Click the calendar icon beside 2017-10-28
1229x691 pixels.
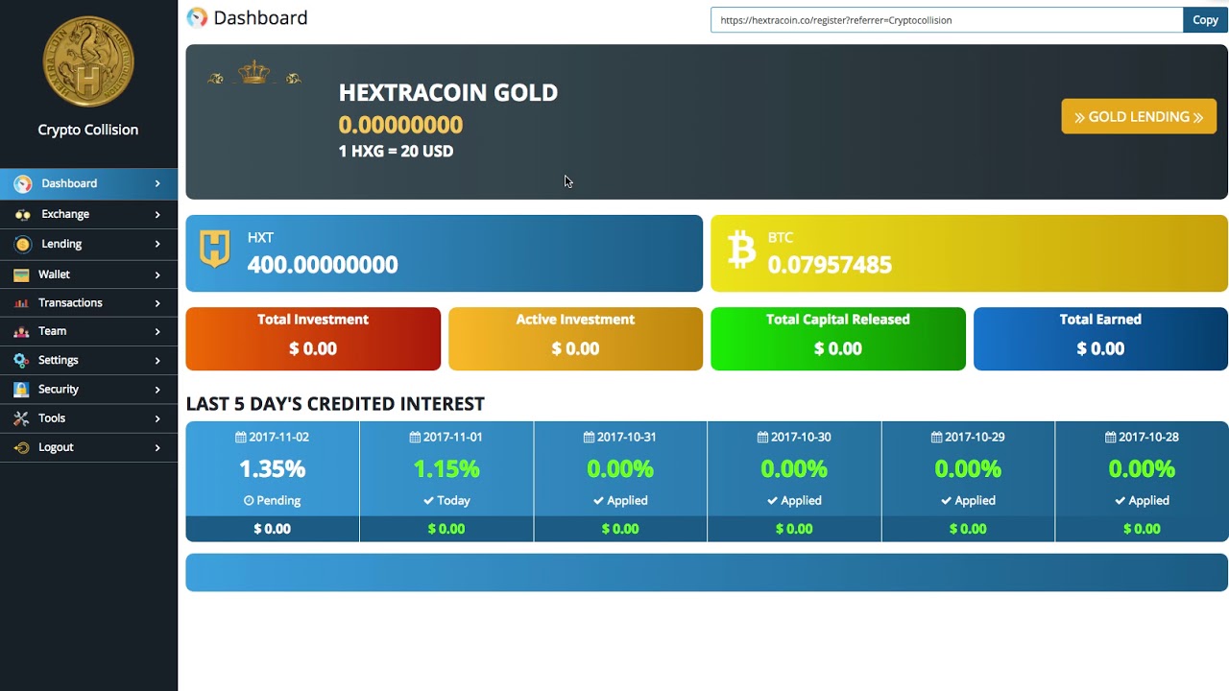[1111, 437]
